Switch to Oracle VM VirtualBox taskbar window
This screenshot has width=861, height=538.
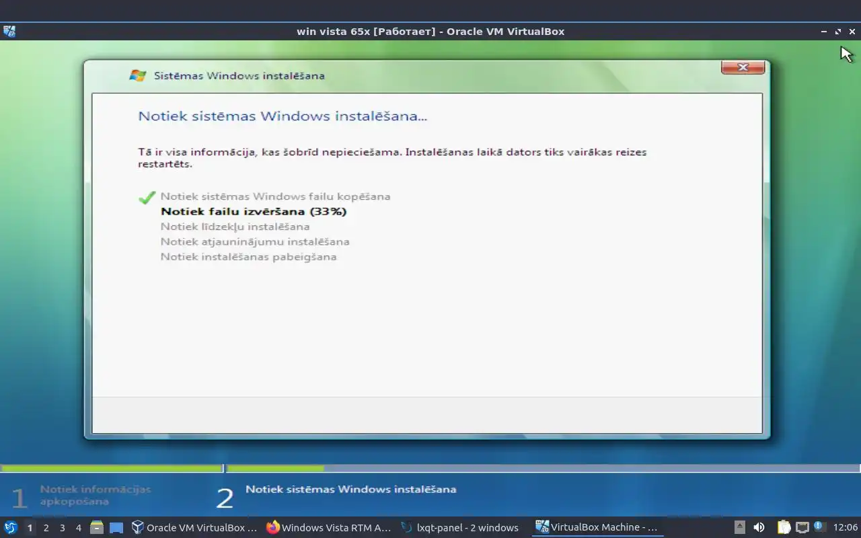tap(195, 527)
